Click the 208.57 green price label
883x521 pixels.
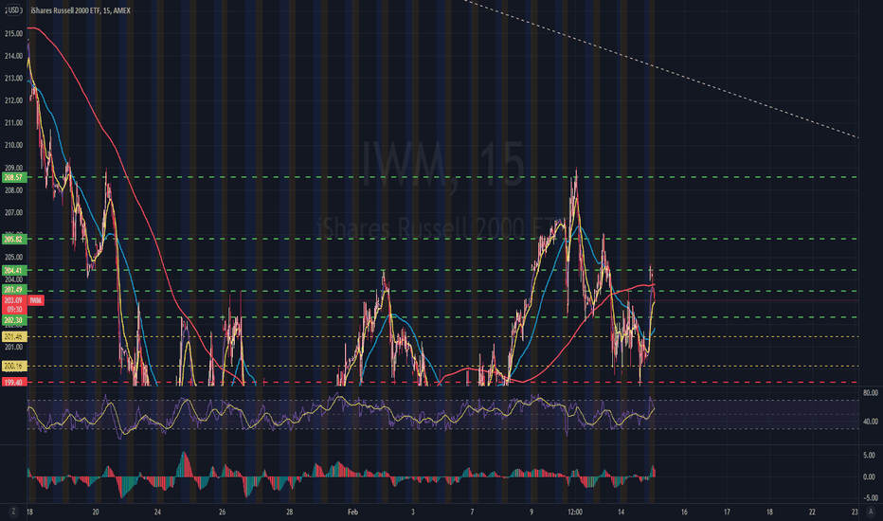click(x=13, y=177)
